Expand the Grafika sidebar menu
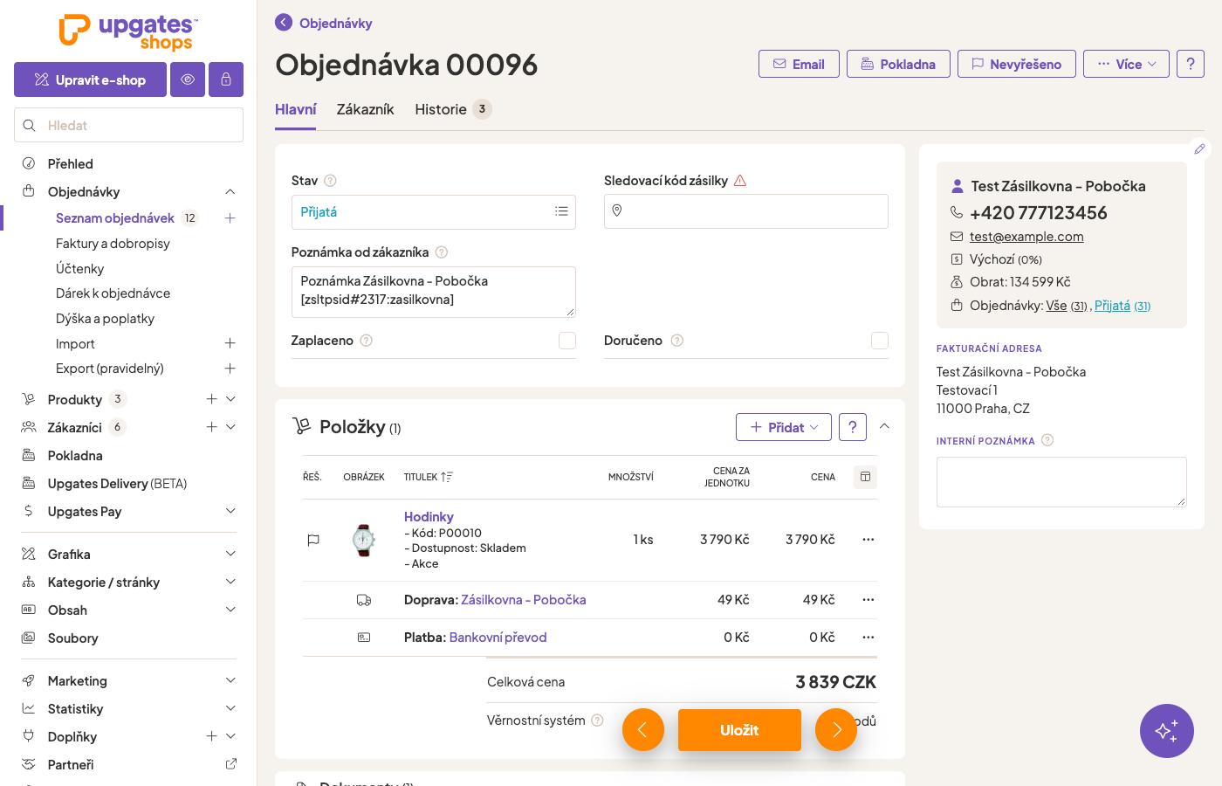Viewport: 1222px width, 786px height. click(x=230, y=554)
